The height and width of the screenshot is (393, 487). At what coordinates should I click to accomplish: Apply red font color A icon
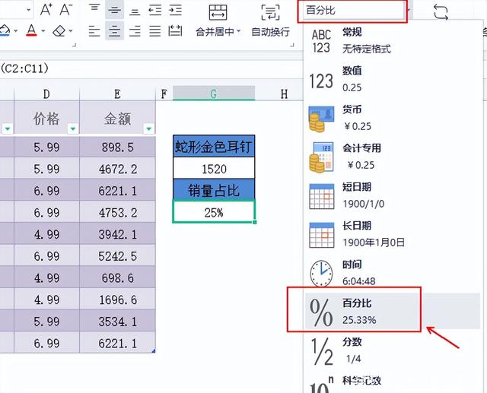click(x=31, y=30)
